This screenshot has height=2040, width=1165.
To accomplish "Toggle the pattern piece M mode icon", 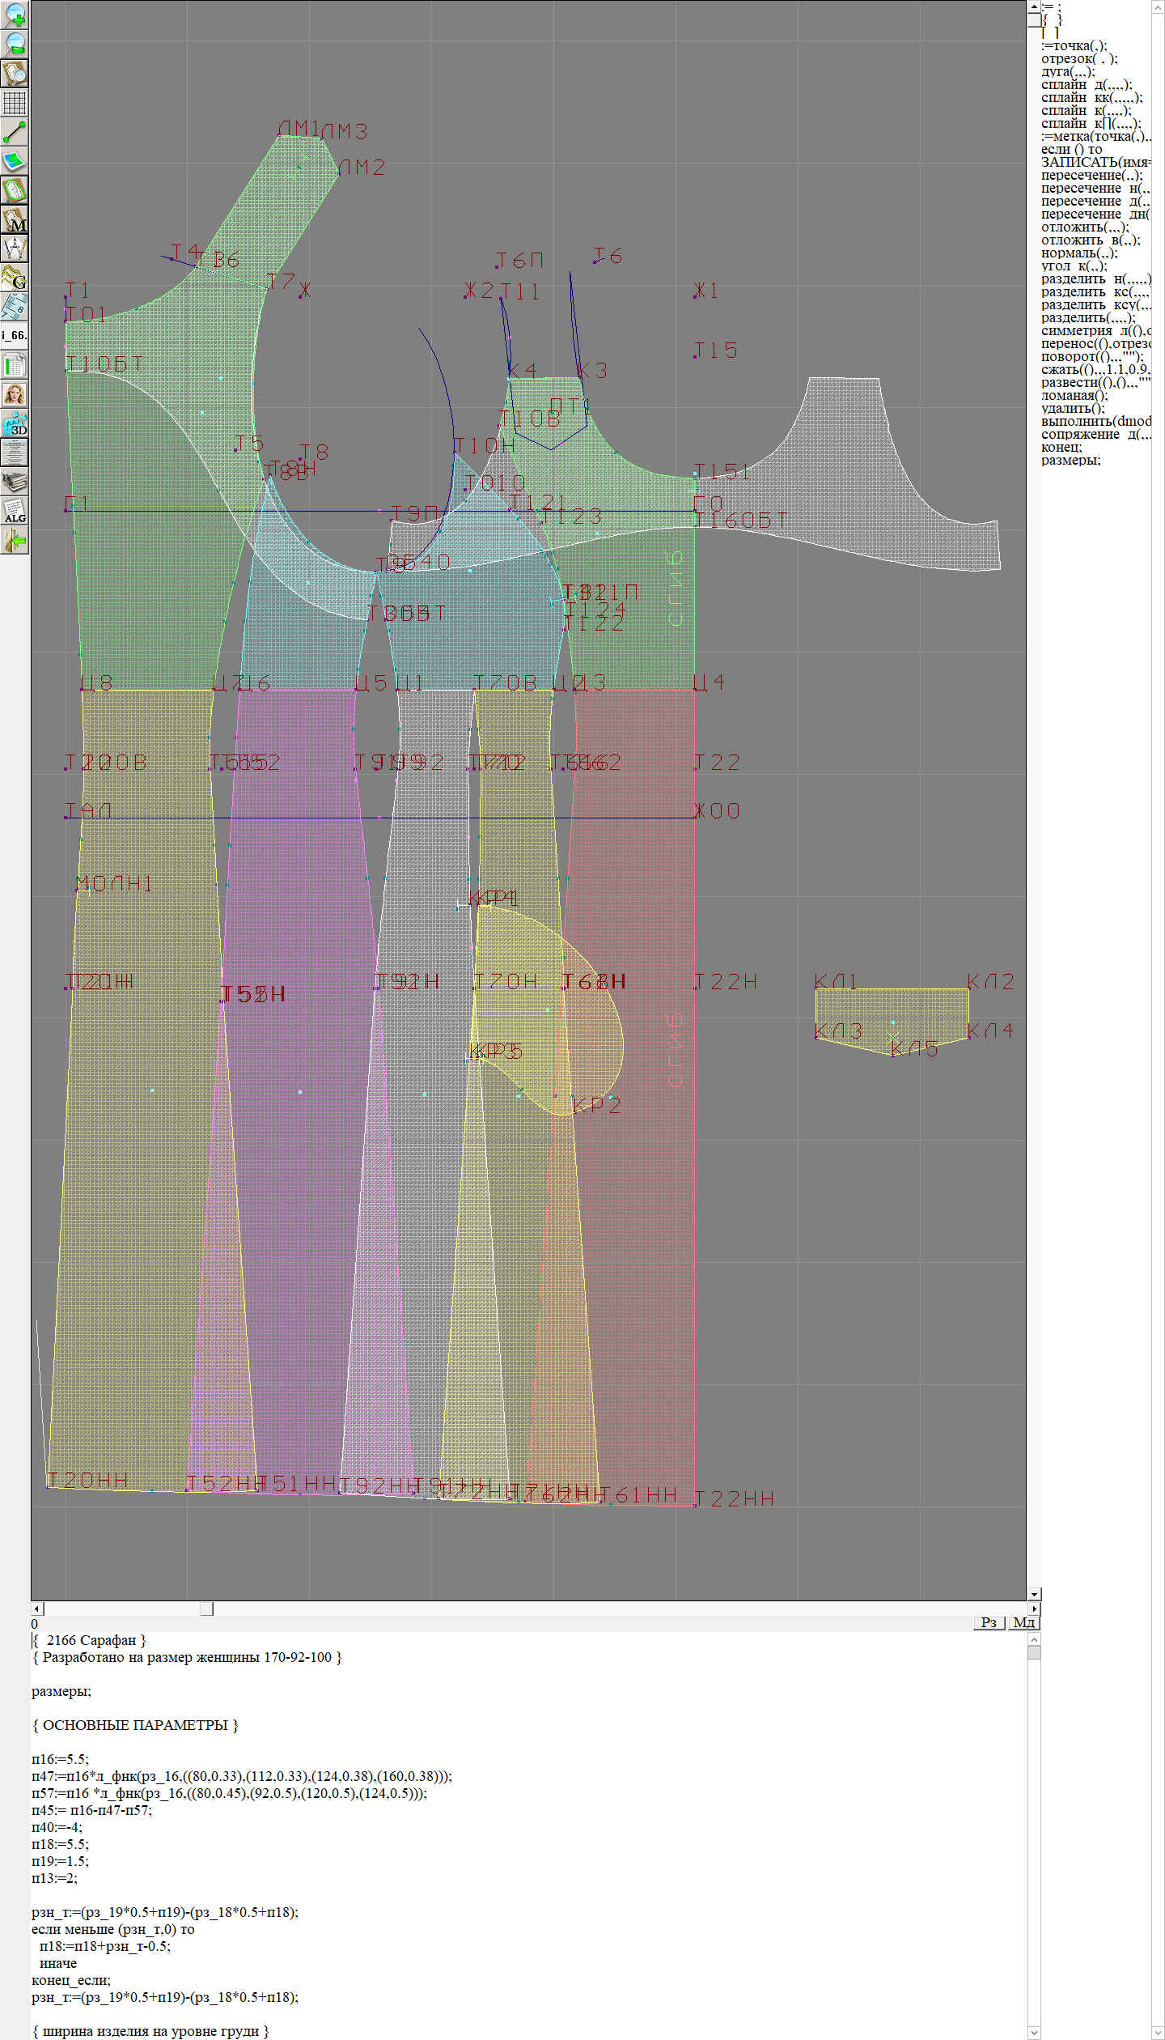I will coord(15,219).
